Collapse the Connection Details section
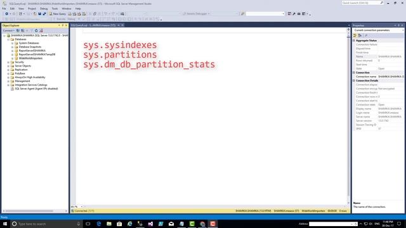The height and width of the screenshot is (228, 406). [354, 80]
